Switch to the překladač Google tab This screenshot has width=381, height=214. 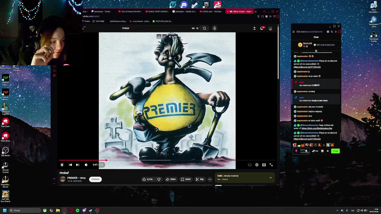184,12
